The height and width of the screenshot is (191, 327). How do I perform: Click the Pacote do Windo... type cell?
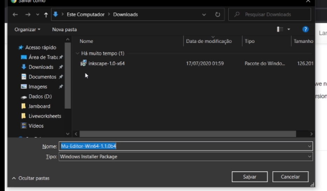click(265, 63)
